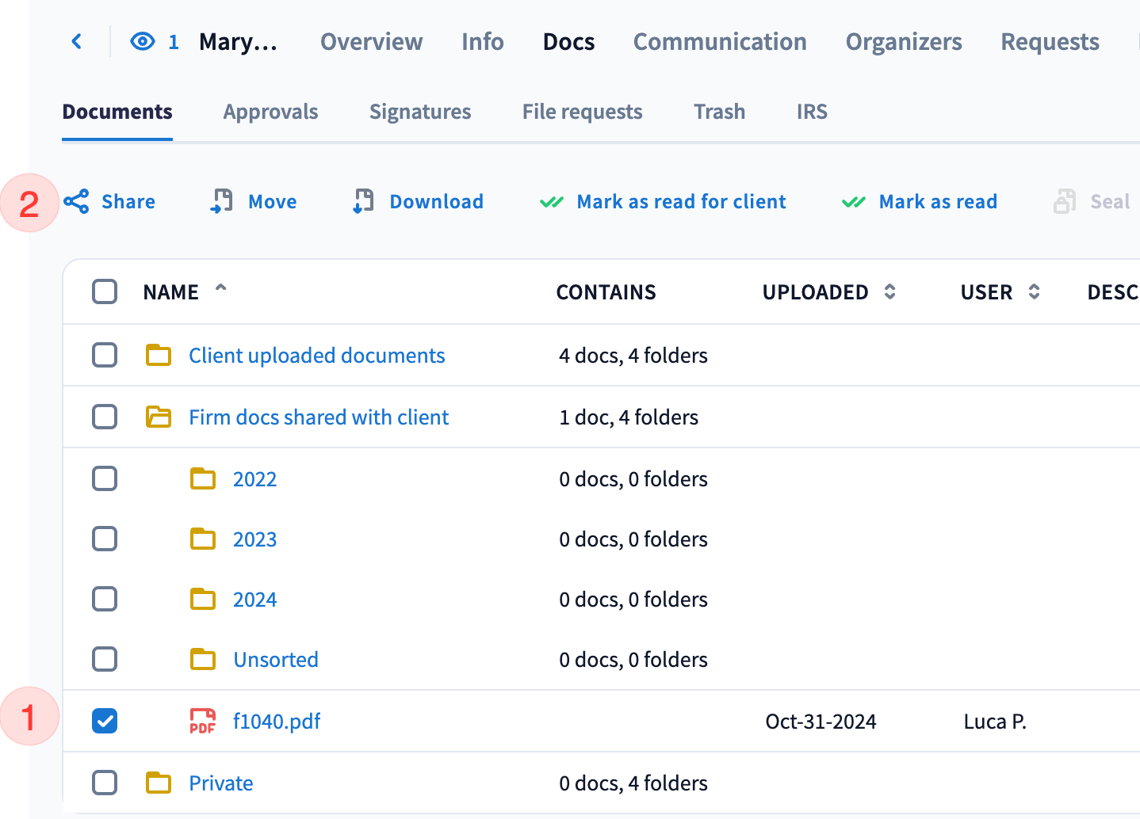Click the Move document icon
Viewport: 1140px width, 819px height.
pos(222,201)
